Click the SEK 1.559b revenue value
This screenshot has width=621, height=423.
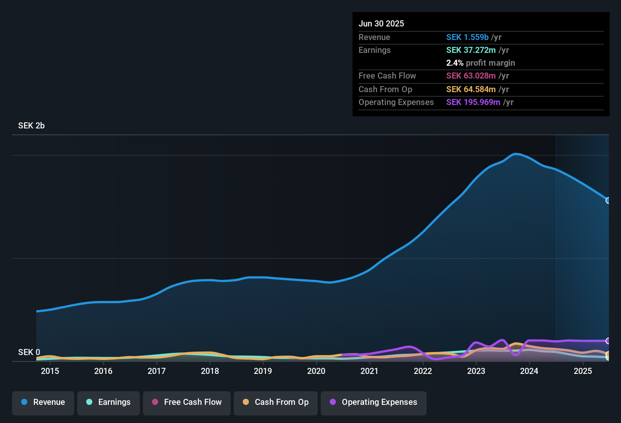[467, 37]
